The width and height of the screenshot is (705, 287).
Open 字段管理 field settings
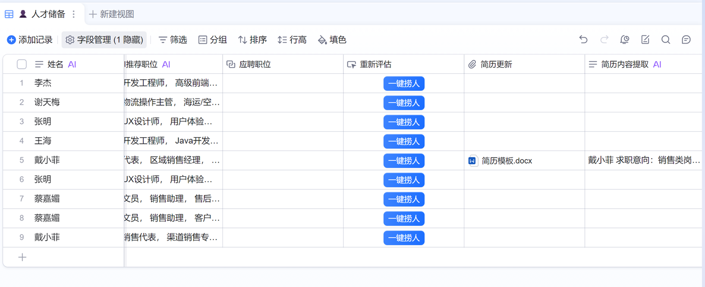tap(104, 40)
